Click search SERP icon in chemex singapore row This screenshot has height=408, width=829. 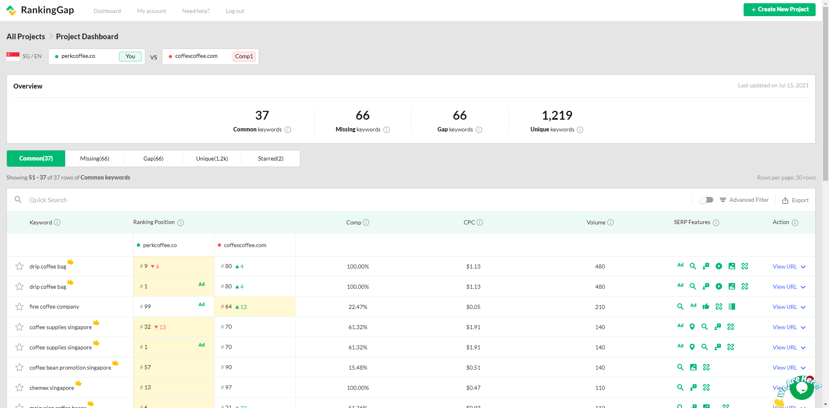click(x=680, y=387)
